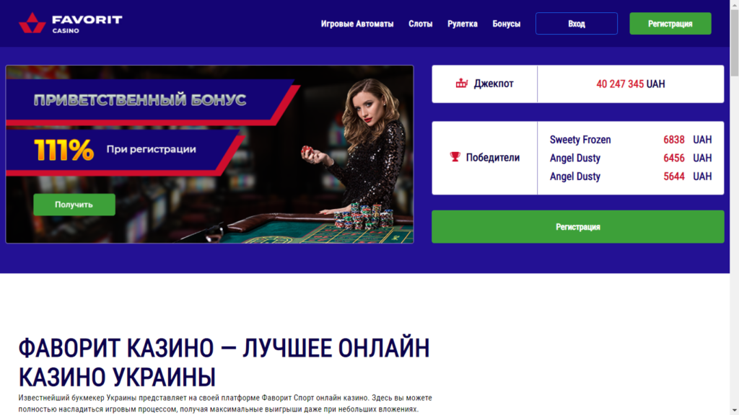739x415 pixels.
Task: Click the Favorit Casino logo
Action: [x=71, y=23]
